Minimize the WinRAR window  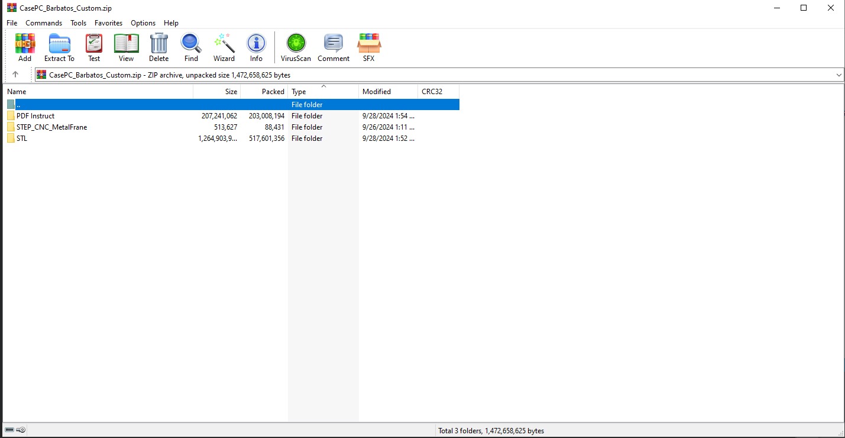tap(776, 8)
